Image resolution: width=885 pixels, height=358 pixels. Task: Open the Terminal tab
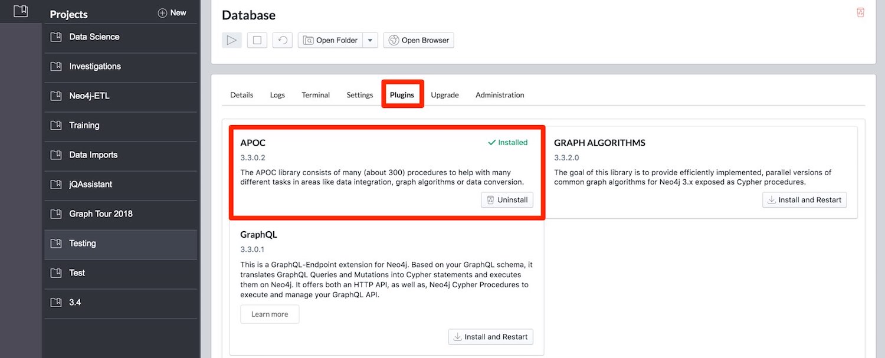click(x=316, y=95)
